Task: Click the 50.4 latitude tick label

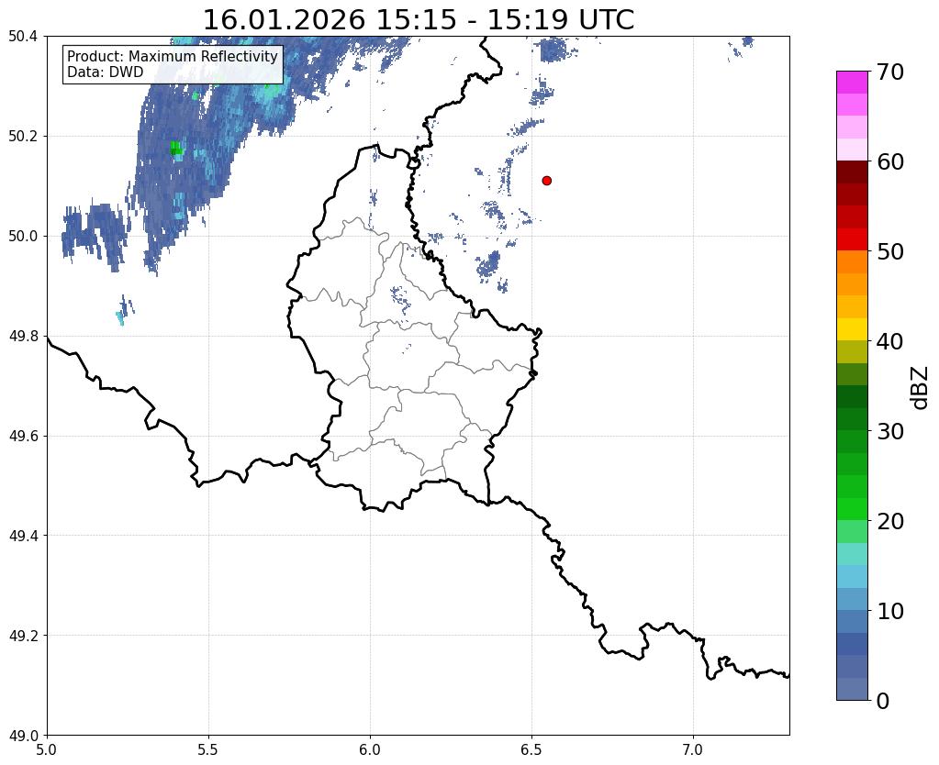Action: (23, 37)
